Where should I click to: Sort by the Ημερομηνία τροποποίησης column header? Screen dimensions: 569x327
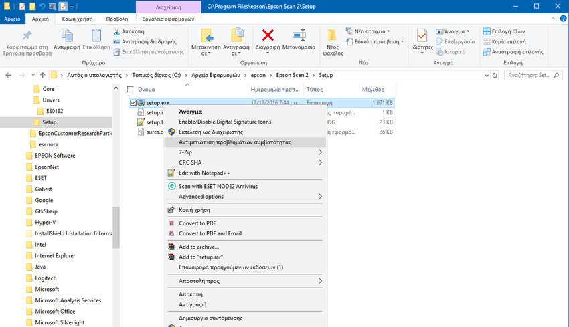275,89
